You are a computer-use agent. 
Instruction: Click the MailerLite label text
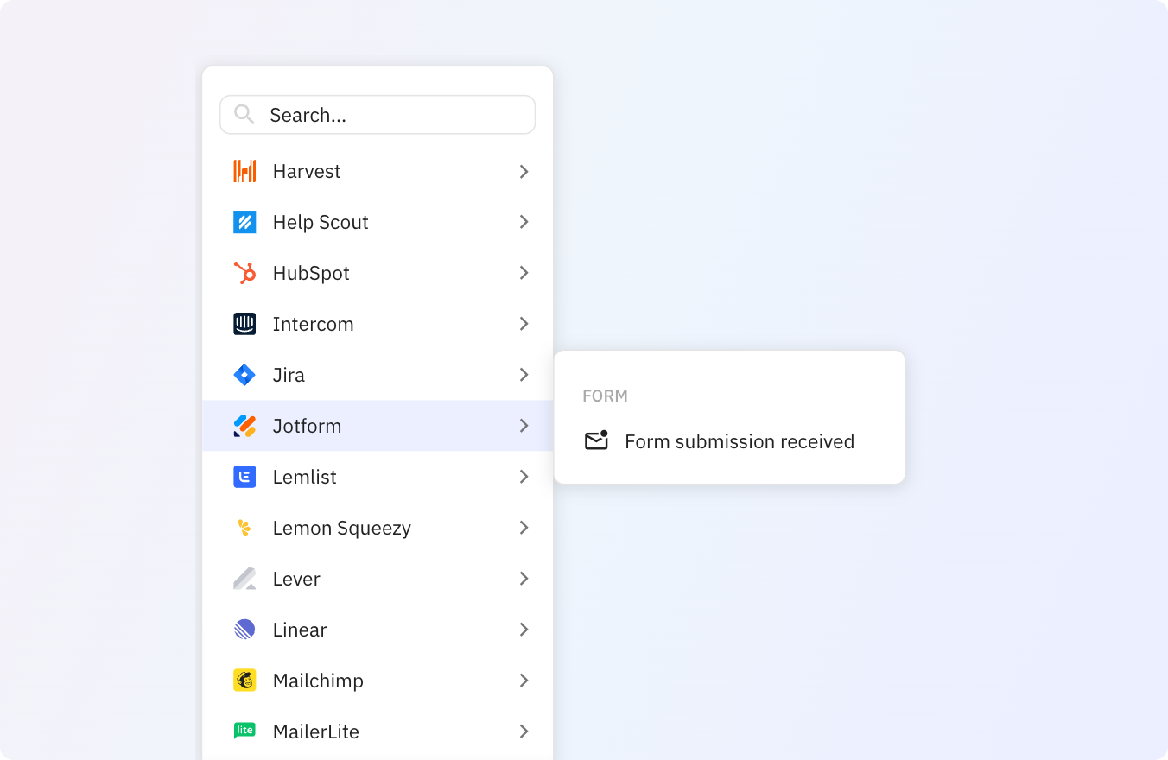tap(315, 731)
